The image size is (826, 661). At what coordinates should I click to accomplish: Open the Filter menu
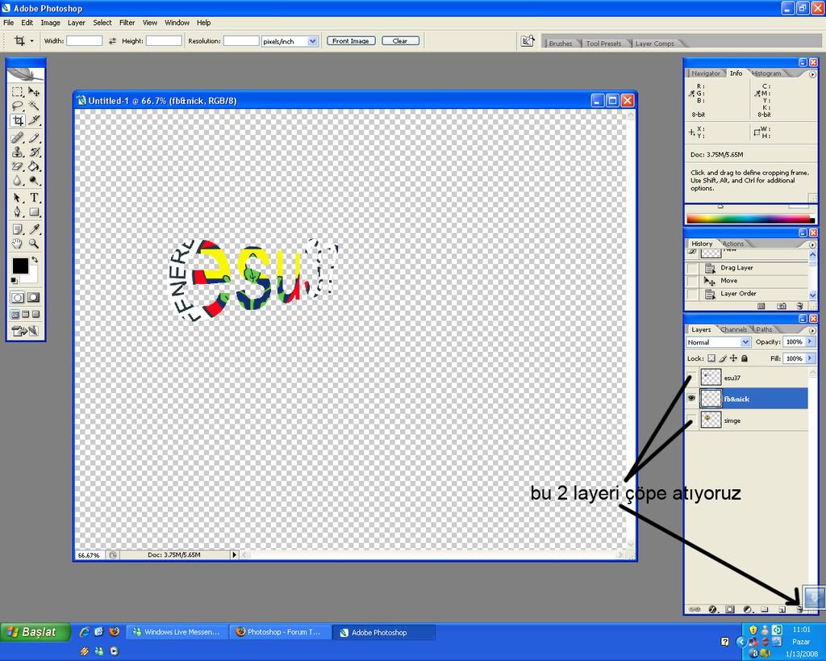(127, 23)
